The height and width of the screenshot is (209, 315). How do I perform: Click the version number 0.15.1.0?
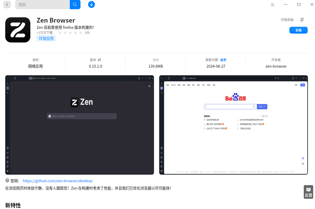pos(95,66)
